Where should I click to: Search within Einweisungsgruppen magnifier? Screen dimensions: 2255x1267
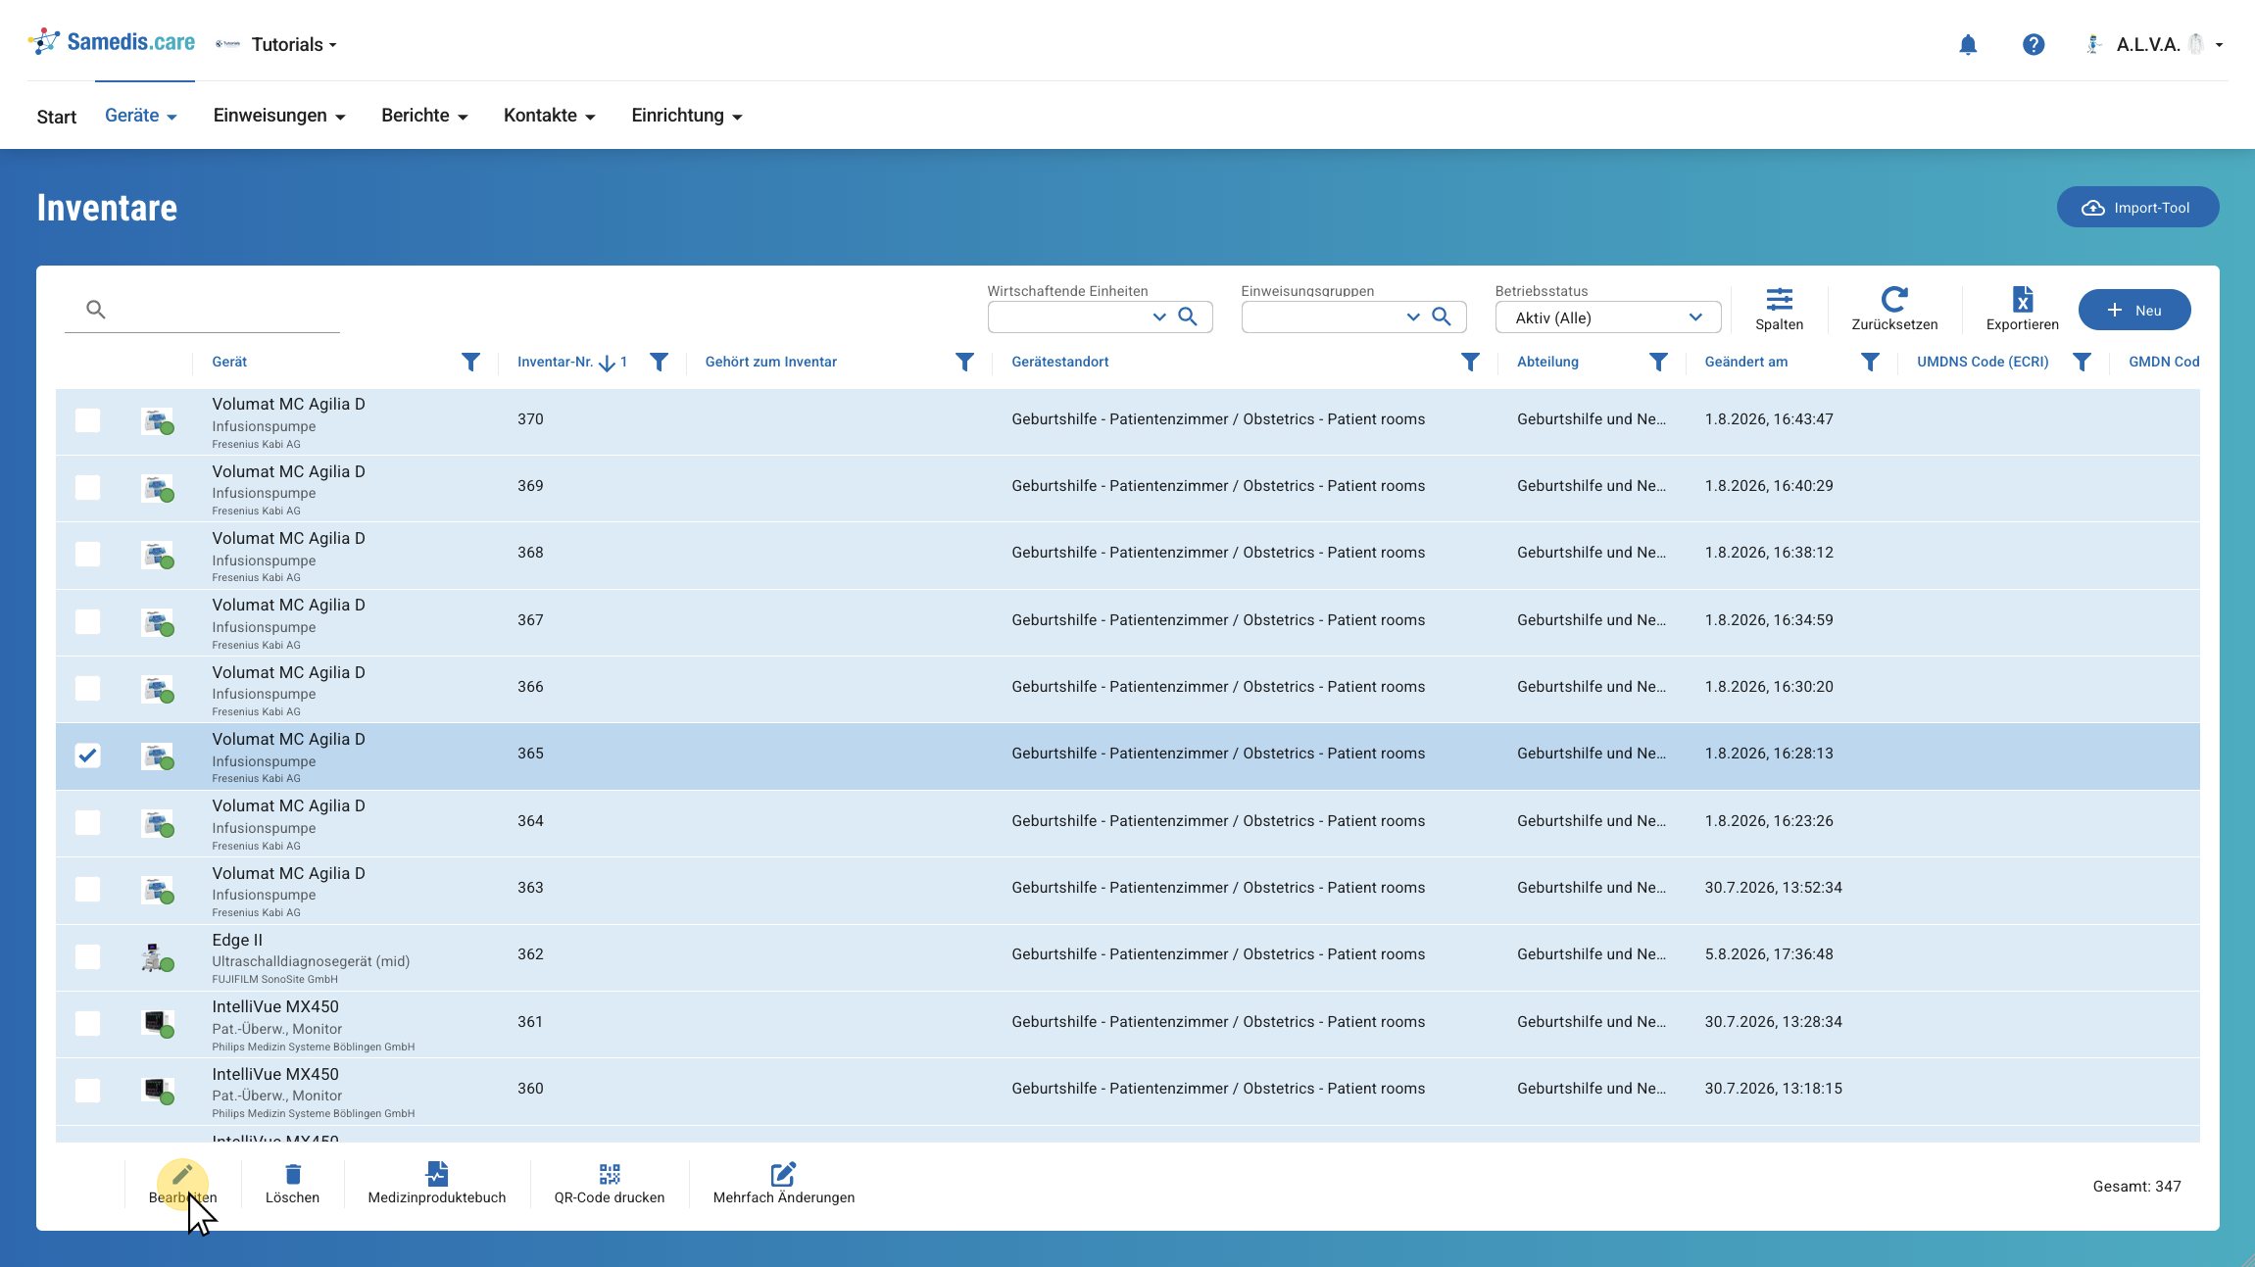point(1442,317)
